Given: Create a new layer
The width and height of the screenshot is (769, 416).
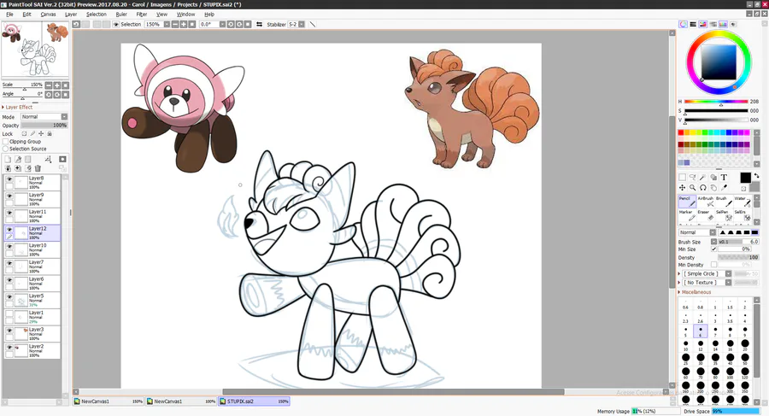Looking at the screenshot, I should 8,159.
